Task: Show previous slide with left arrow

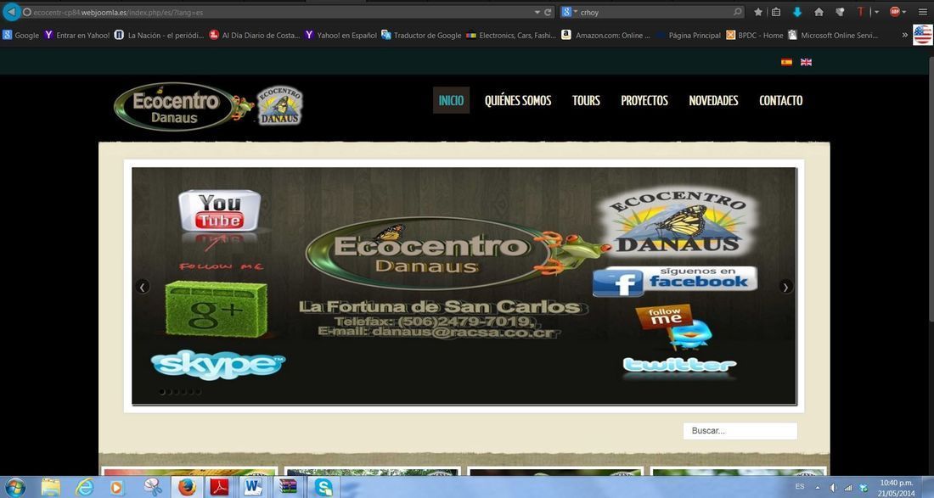Action: coord(142,287)
